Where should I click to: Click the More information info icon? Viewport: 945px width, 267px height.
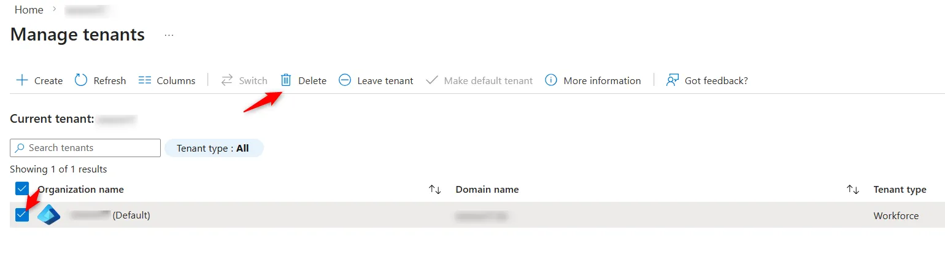551,80
